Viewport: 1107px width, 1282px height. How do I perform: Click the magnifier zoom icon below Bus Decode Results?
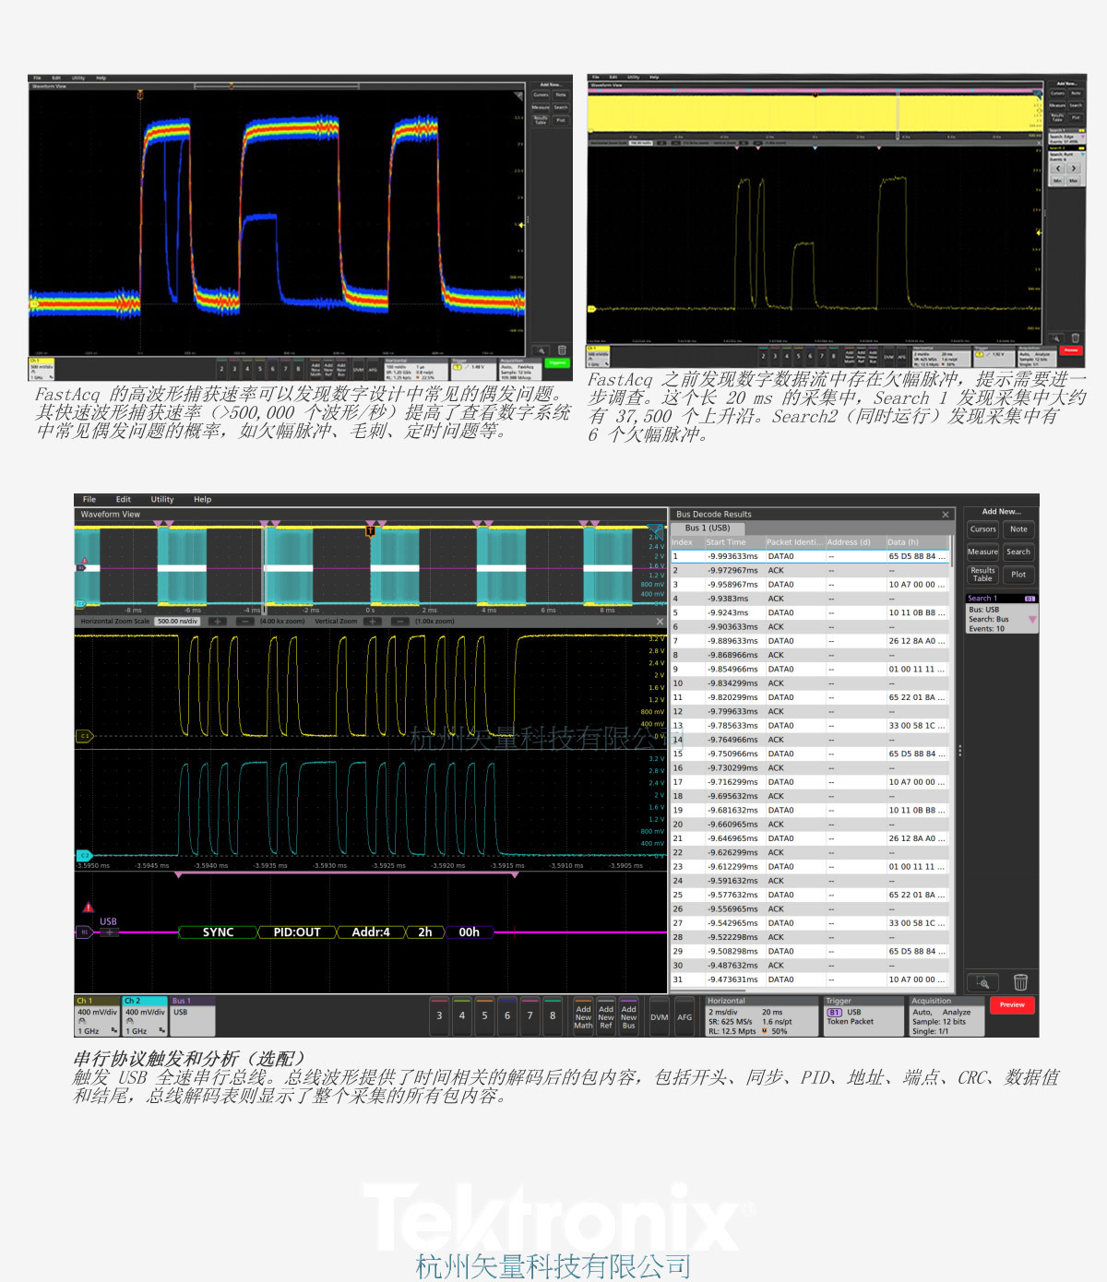[982, 982]
